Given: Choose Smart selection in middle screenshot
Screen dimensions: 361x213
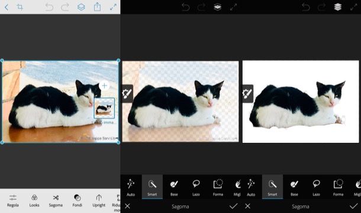Looking at the screenshot, I should coord(152,187).
